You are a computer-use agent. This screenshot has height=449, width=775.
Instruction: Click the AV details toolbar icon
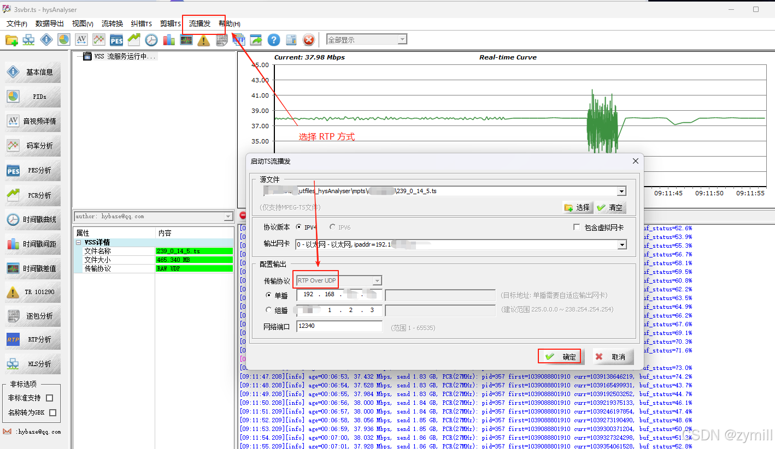point(81,40)
